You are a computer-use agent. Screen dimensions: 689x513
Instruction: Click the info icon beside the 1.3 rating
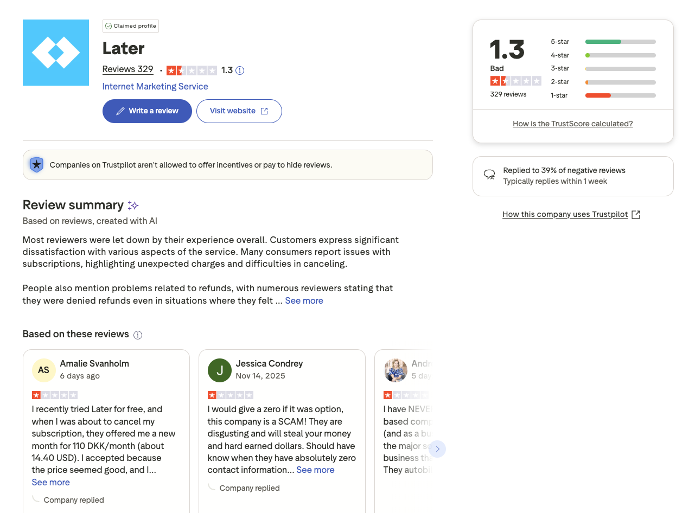click(x=240, y=70)
